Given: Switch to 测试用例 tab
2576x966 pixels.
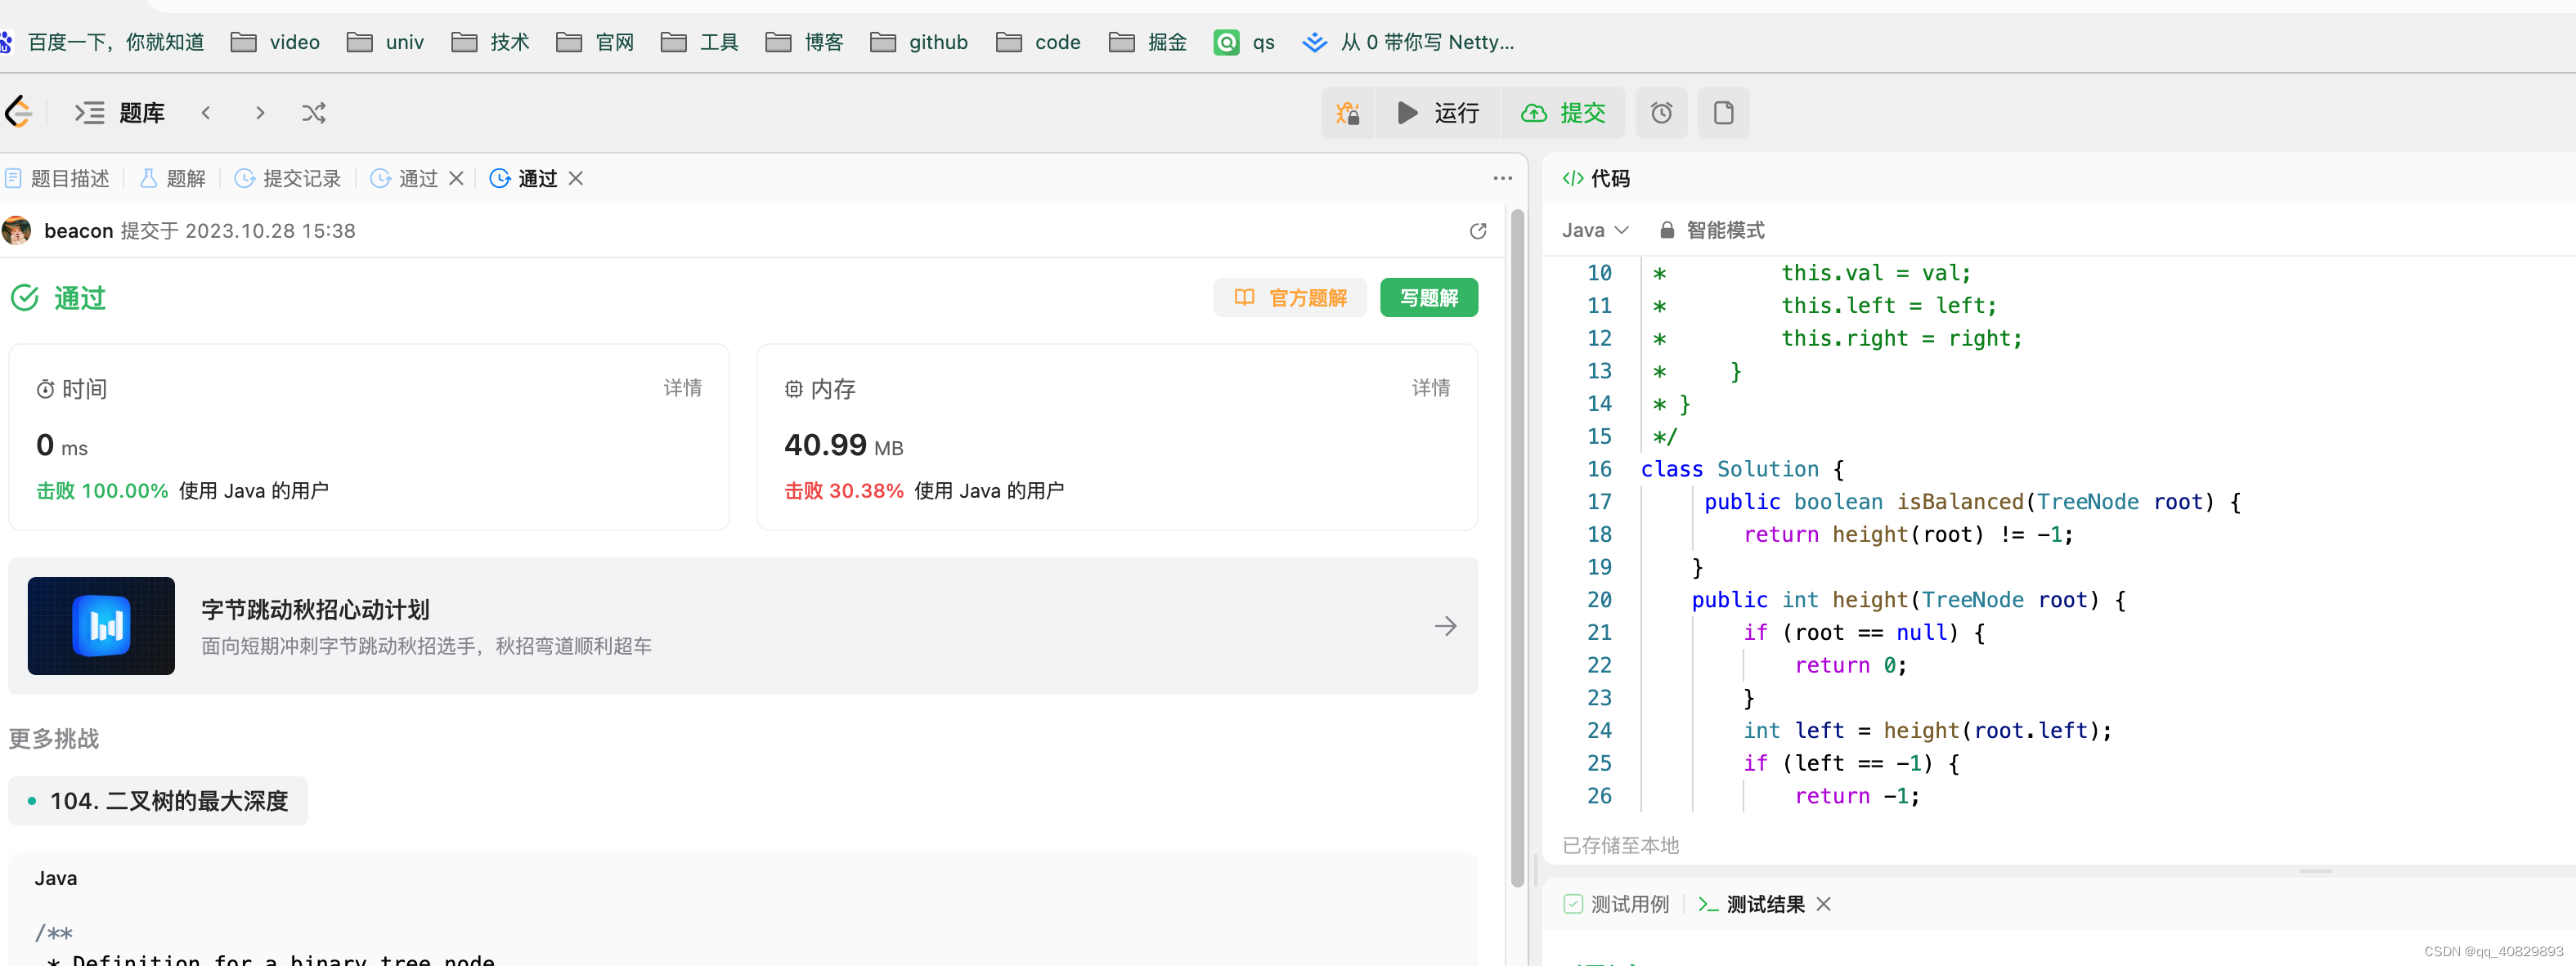Looking at the screenshot, I should [1617, 904].
